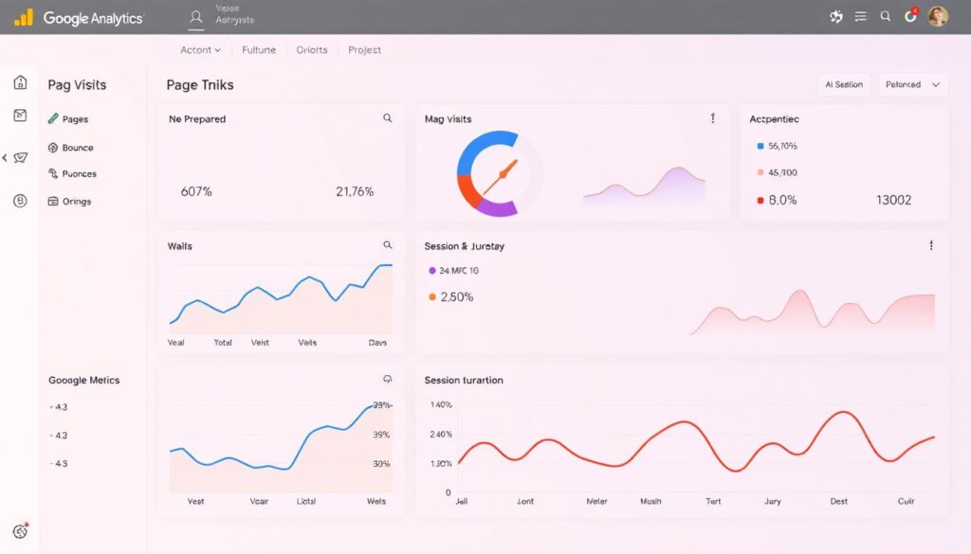Image resolution: width=971 pixels, height=554 pixels.
Task: Select the Pages item in the sidebar
Action: click(x=78, y=118)
